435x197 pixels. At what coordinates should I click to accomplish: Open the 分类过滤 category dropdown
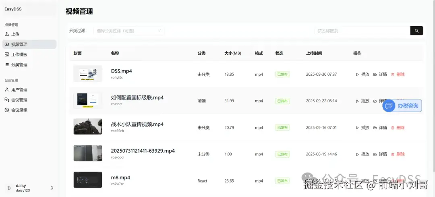tap(129, 31)
